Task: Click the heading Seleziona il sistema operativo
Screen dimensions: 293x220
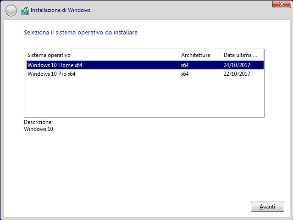Action: click(x=81, y=33)
